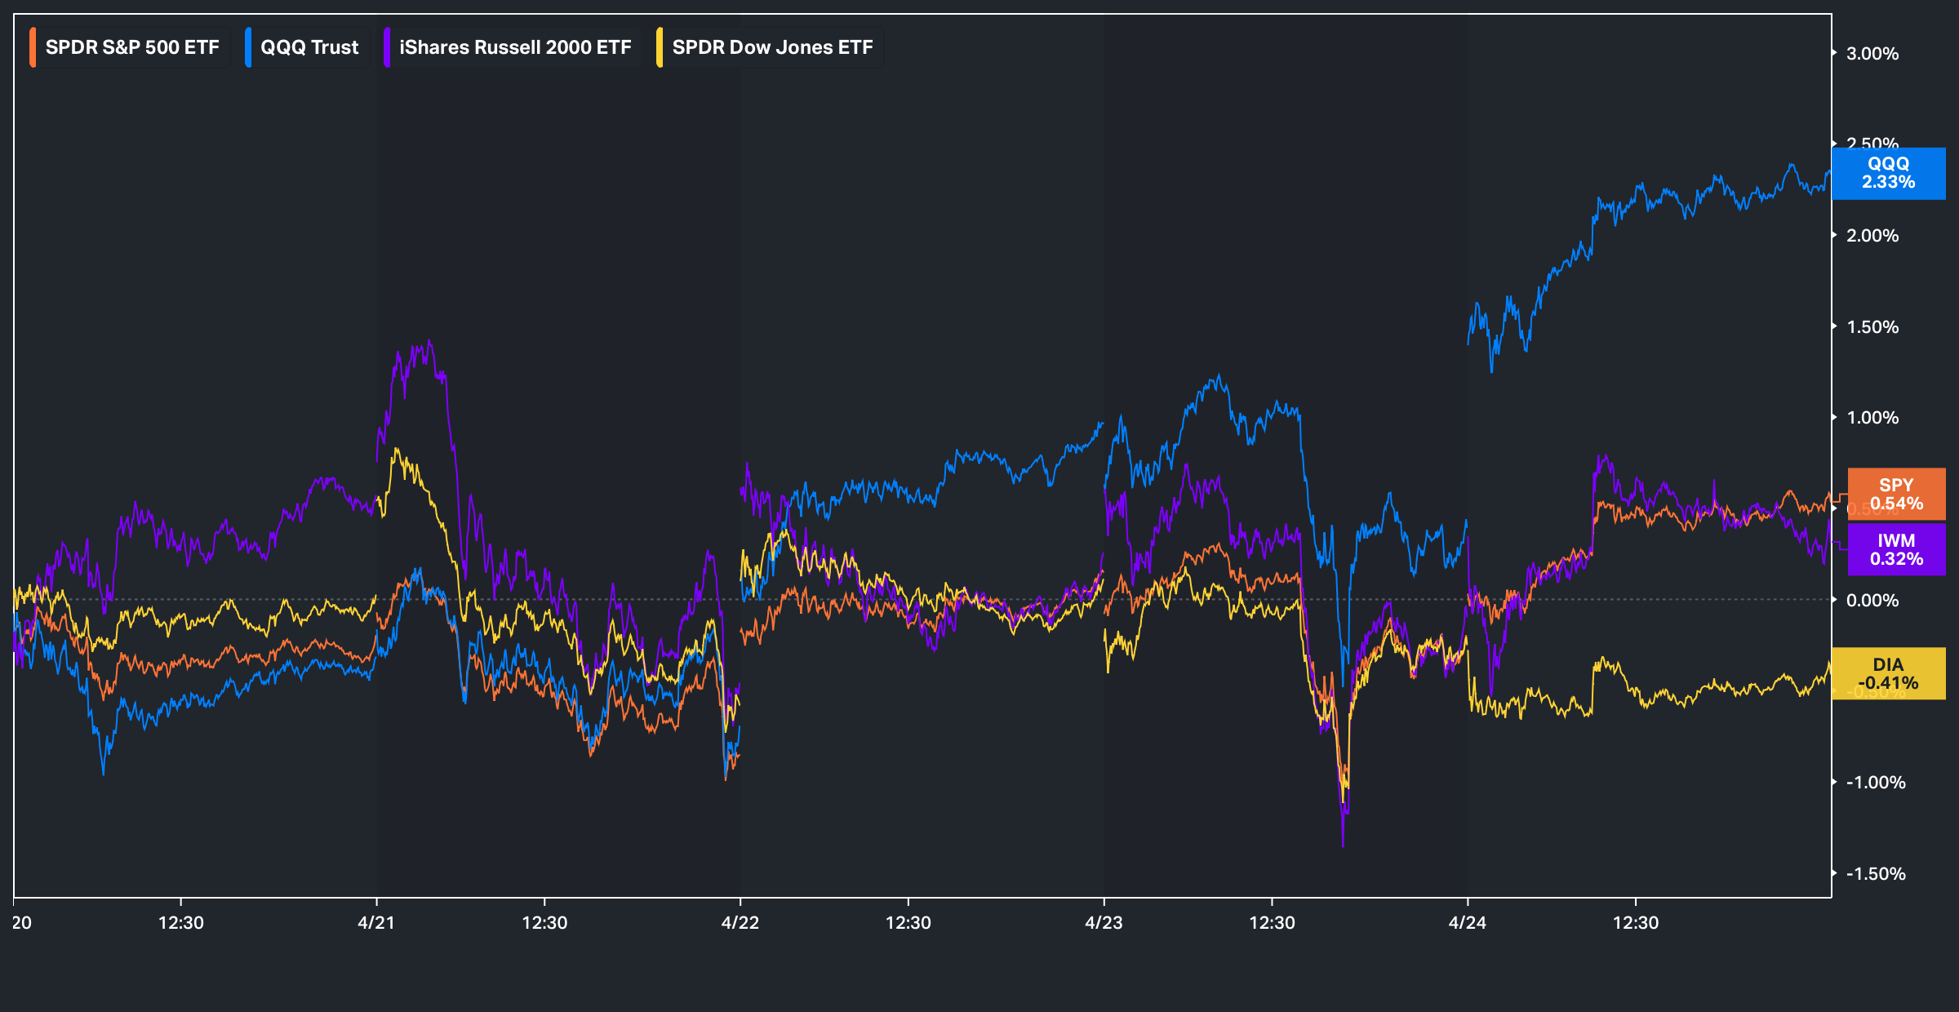Click the -1.50% label on percent axis
The height and width of the screenshot is (1012, 1959).
pos(1876,873)
